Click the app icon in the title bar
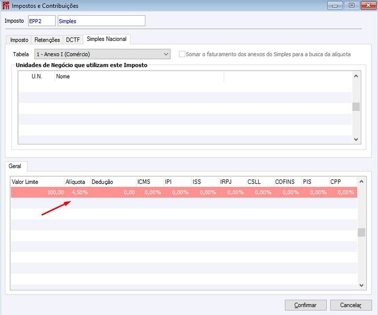The height and width of the screenshot is (315, 378). tap(6, 6)
